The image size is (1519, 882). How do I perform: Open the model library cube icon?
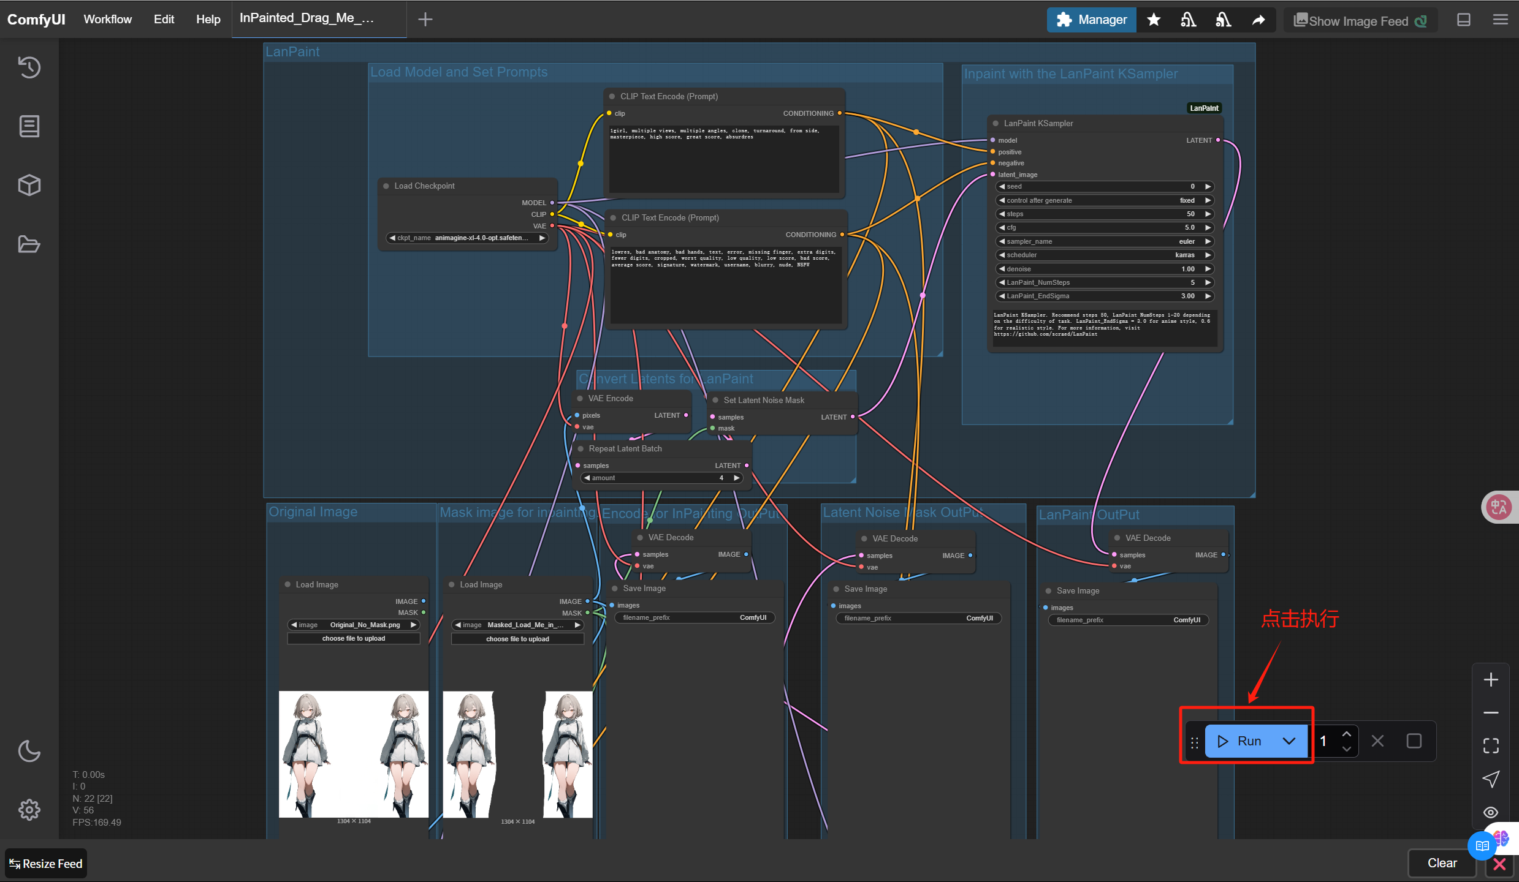pos(29,185)
